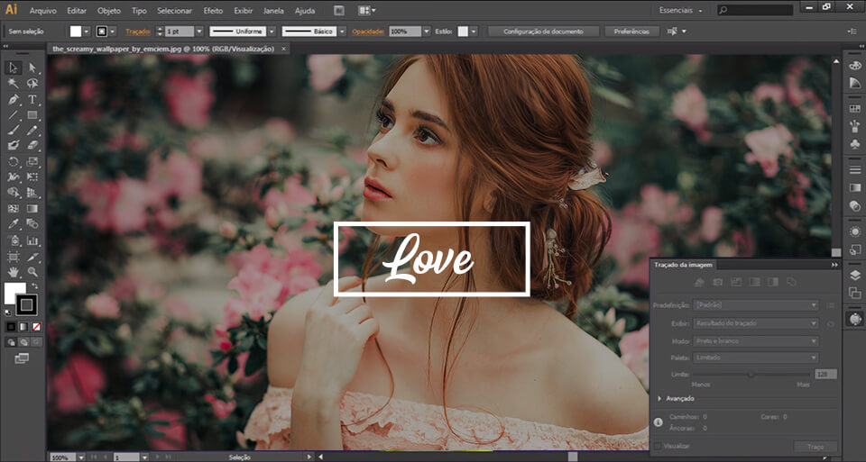Enable Draw Normal mode in toolbox
The width and height of the screenshot is (866, 462).
pyautogui.click(x=11, y=342)
